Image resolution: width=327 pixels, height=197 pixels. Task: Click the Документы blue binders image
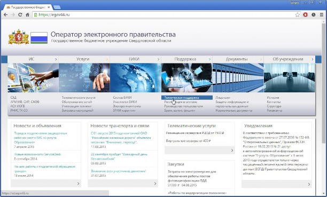[238, 78]
